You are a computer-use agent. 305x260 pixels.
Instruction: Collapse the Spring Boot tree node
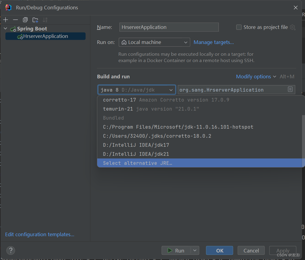pos(5,29)
